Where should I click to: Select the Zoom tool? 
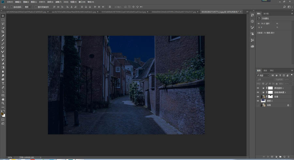click(3, 103)
